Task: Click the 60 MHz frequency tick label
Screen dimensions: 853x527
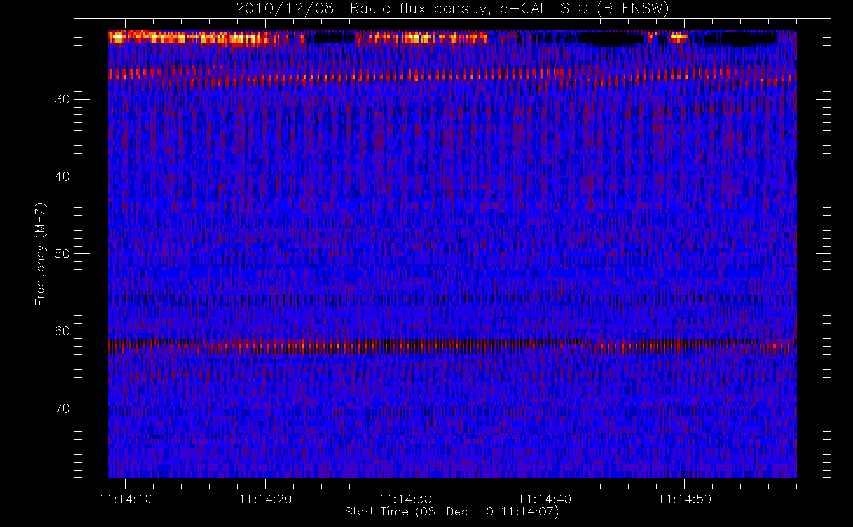Action: (x=62, y=330)
